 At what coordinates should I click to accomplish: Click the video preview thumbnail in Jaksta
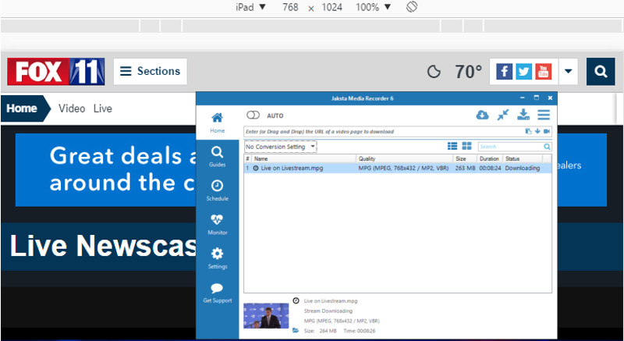[x=266, y=315]
